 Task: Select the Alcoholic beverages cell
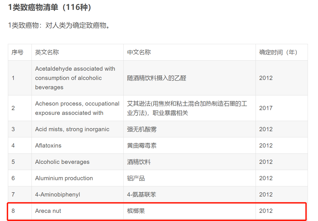pyautogui.click(x=62, y=162)
